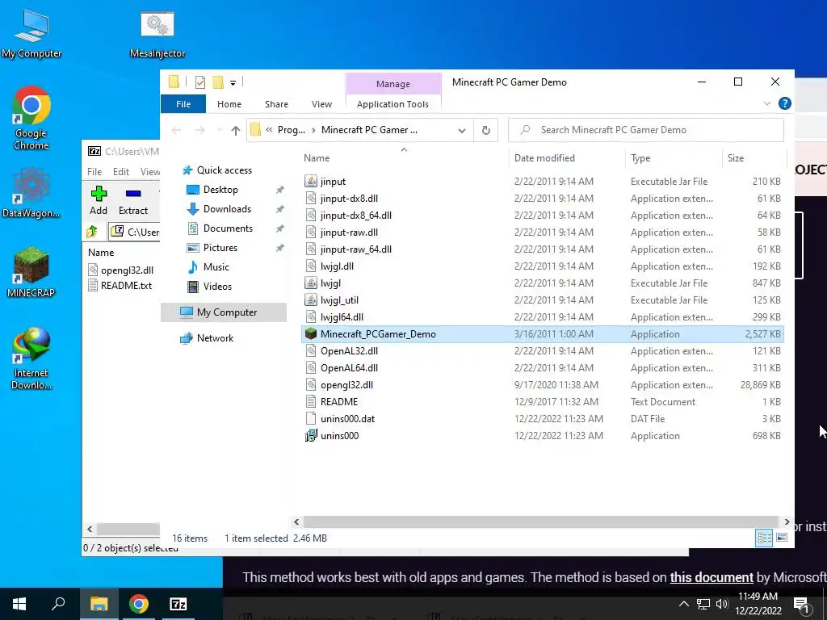The image size is (827, 620).
Task: Open the recent locations dropdown arrow
Action: click(x=219, y=130)
